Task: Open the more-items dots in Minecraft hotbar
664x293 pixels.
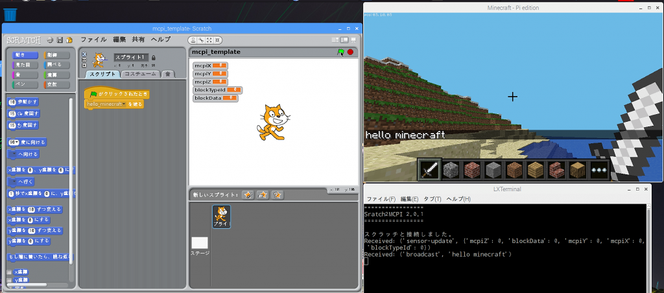Action: pos(599,170)
